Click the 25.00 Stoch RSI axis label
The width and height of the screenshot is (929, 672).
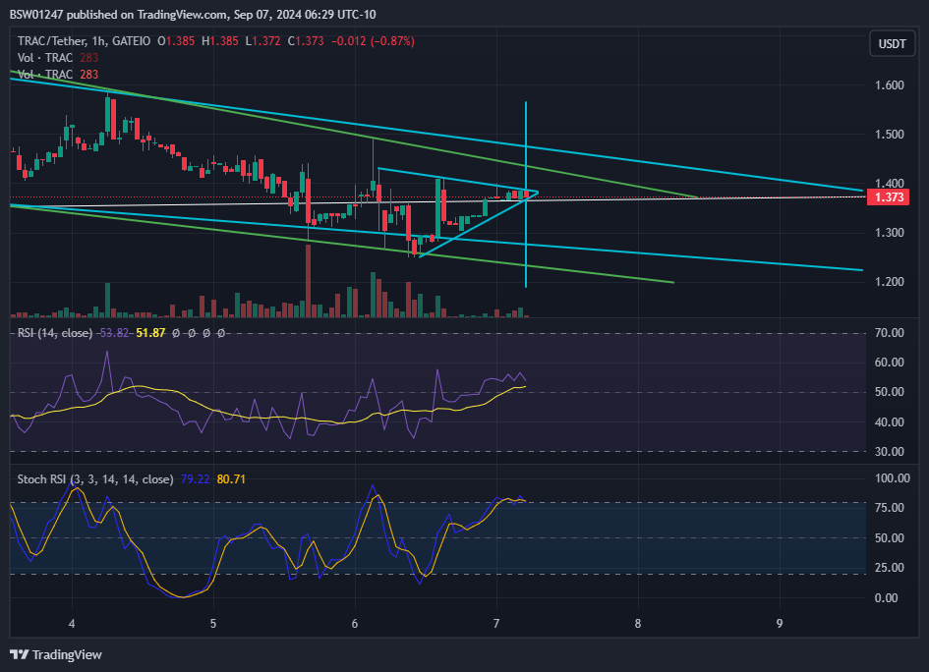coord(890,567)
